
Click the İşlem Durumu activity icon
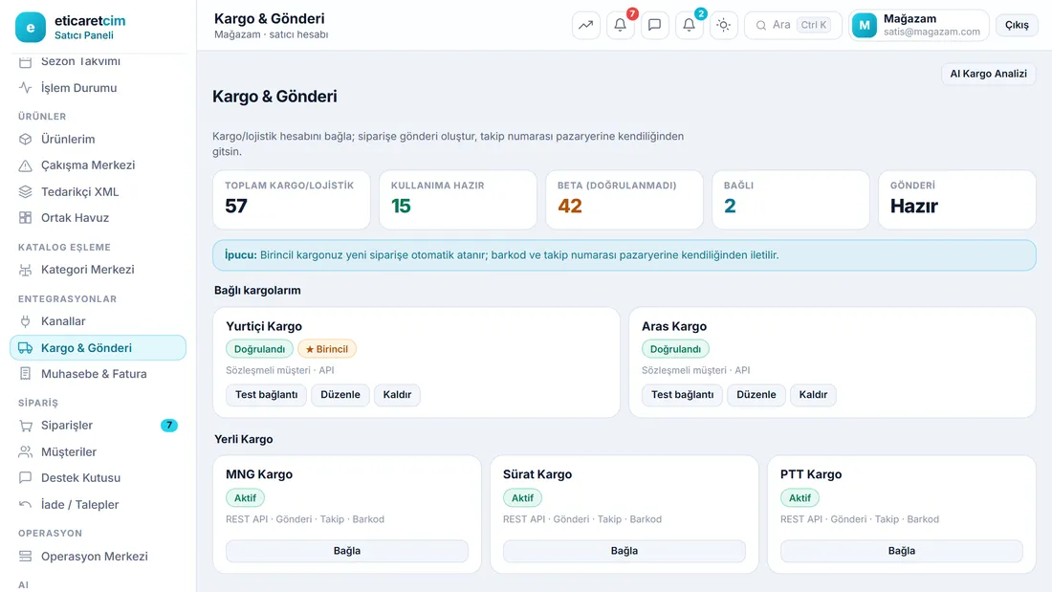coord(26,88)
